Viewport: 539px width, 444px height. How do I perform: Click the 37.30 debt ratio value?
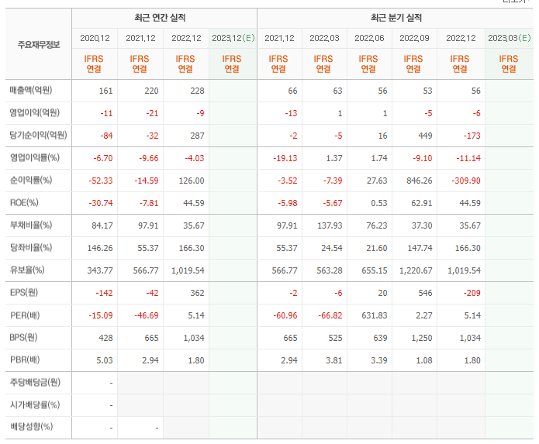(422, 226)
